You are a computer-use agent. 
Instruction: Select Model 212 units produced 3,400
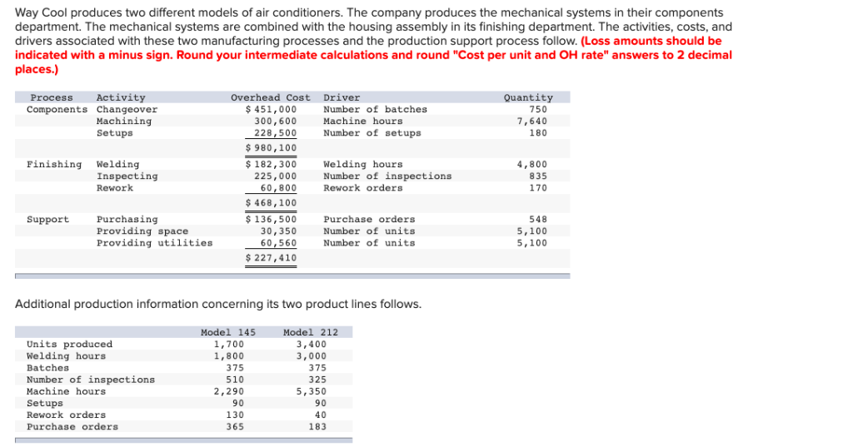(312, 345)
